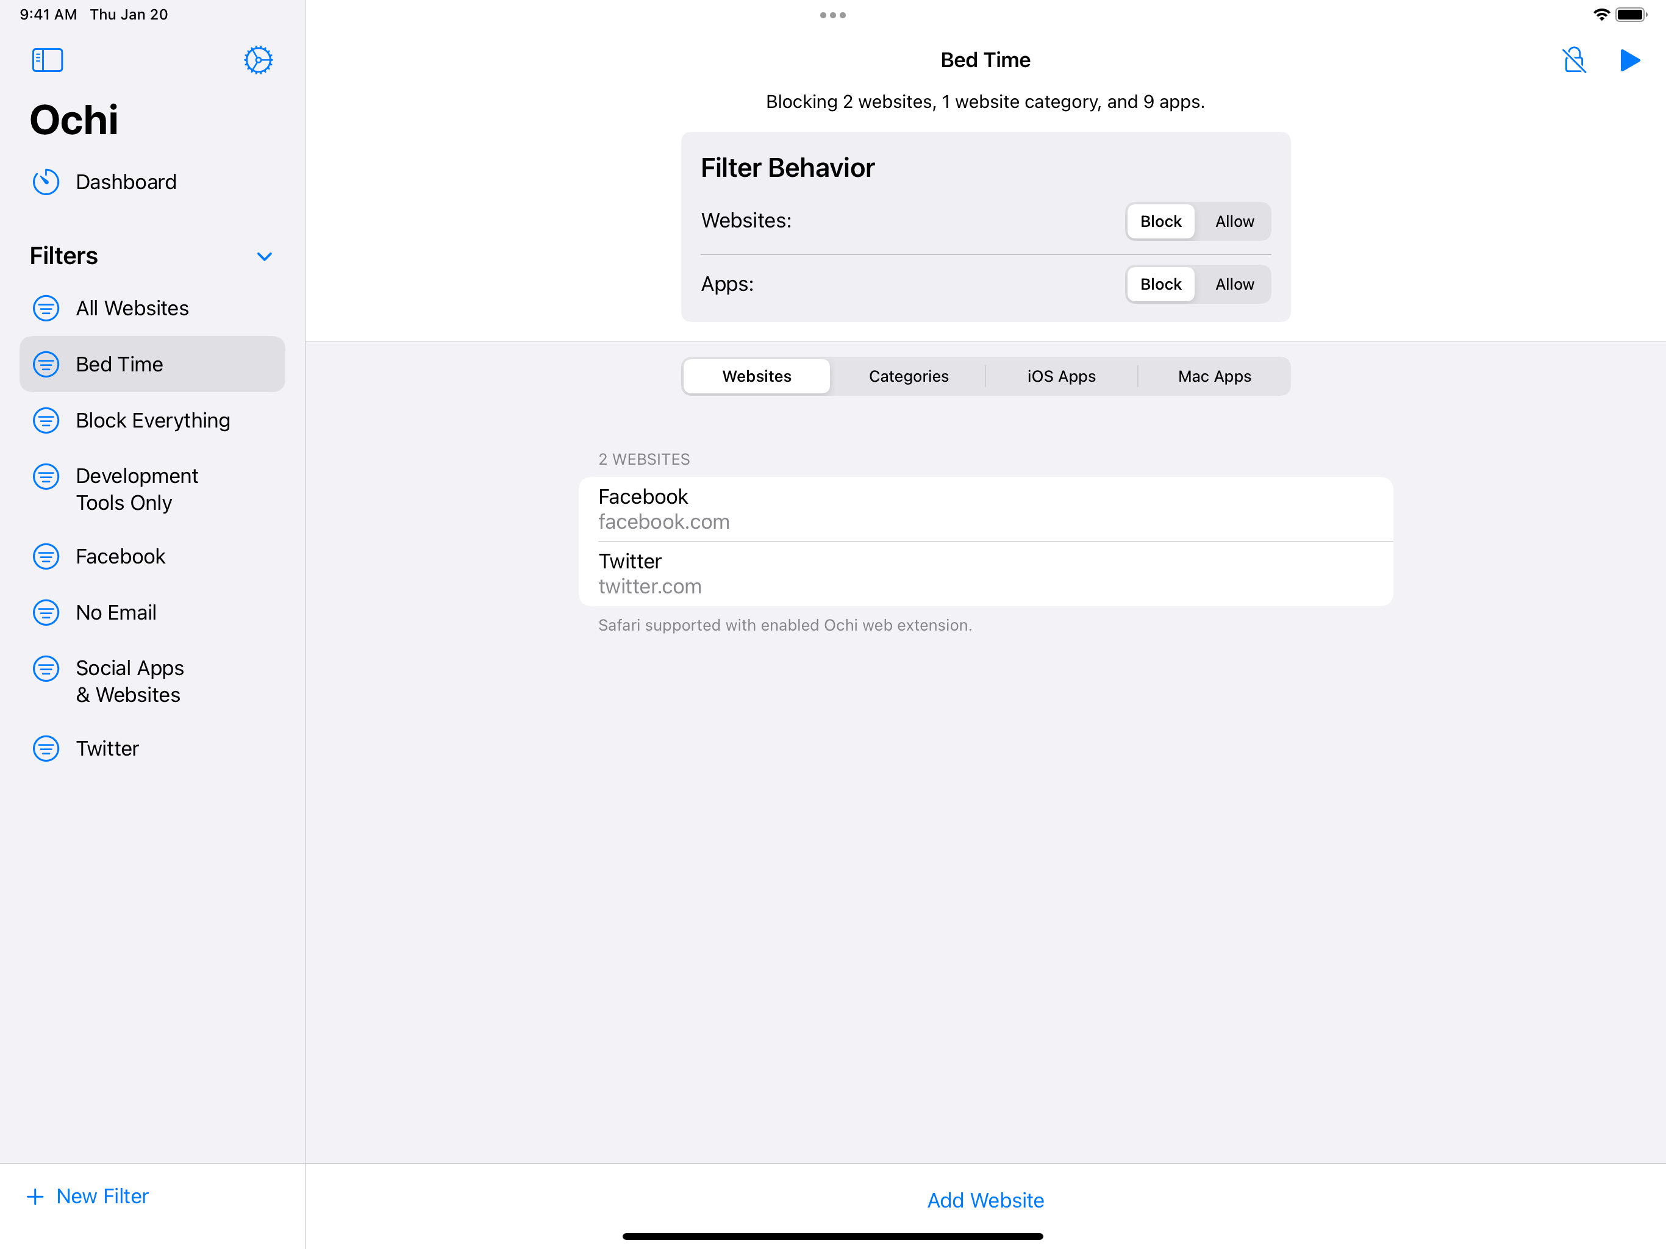Screen dimensions: 1666x1249
Task: Set Apps behavior to Allow
Action: 1234,284
